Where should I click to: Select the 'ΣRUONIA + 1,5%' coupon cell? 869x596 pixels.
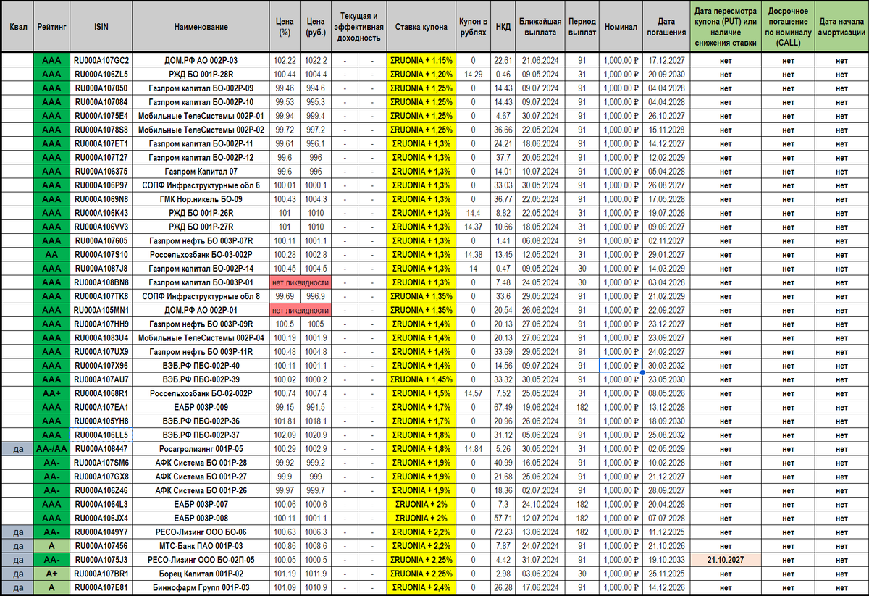point(421,393)
